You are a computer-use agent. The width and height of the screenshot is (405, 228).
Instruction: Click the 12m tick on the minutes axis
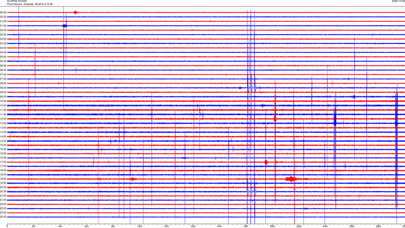(166, 226)
